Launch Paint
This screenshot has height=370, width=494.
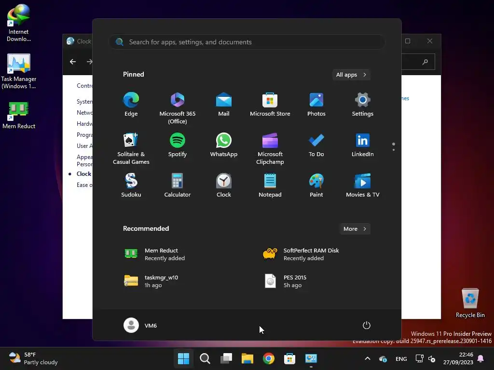tap(316, 185)
